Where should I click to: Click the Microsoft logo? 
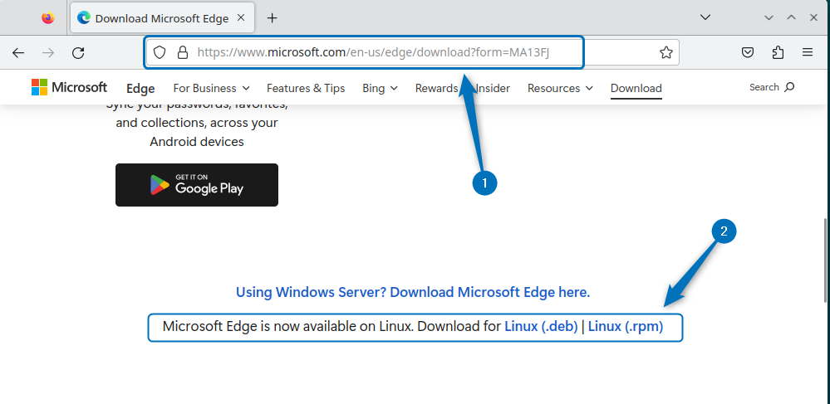[x=69, y=87]
